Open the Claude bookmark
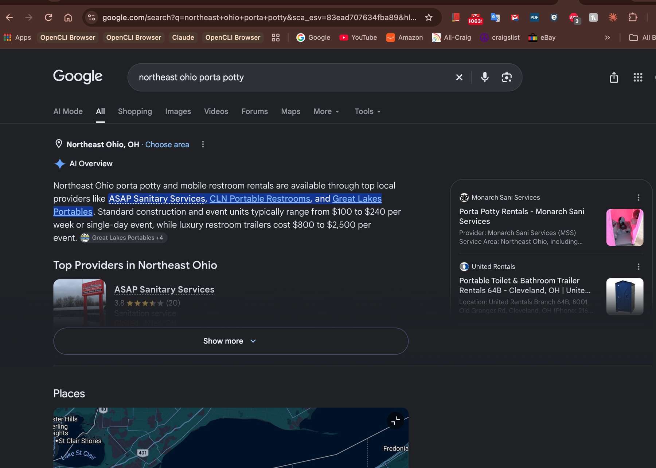 click(x=183, y=37)
